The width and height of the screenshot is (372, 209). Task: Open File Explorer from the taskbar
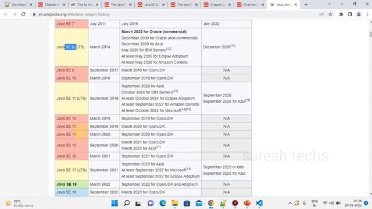point(175,203)
